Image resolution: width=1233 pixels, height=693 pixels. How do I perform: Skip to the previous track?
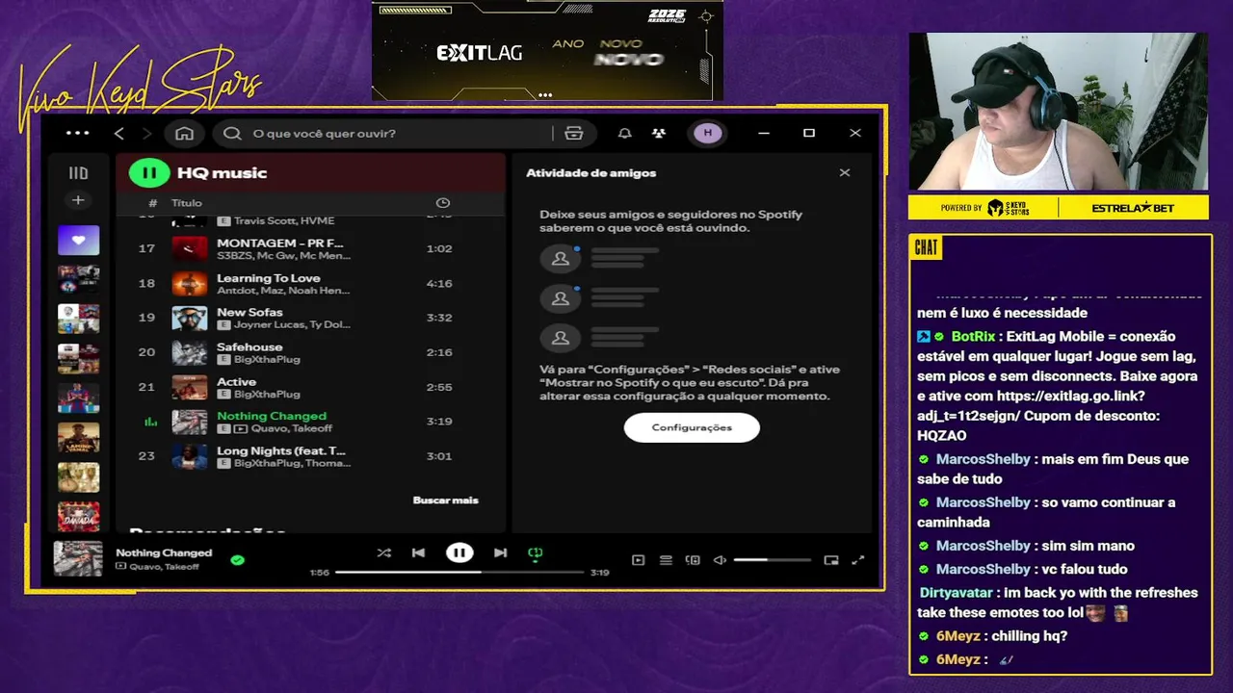click(418, 552)
